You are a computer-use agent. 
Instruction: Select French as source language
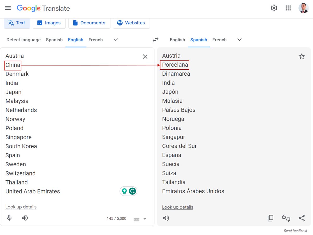[95, 40]
